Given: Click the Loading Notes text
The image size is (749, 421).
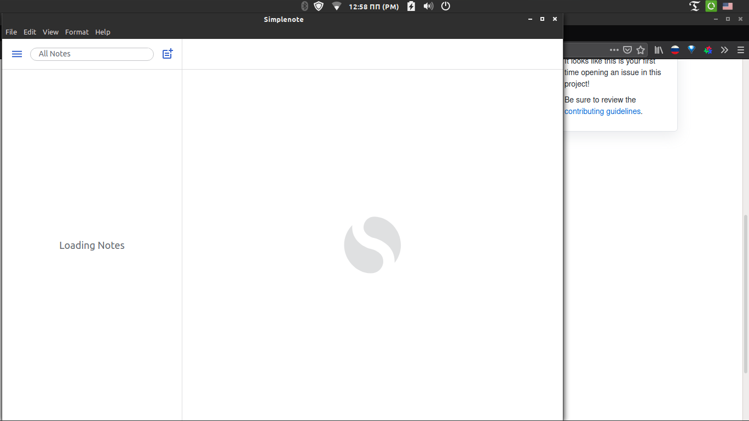Looking at the screenshot, I should (x=92, y=245).
